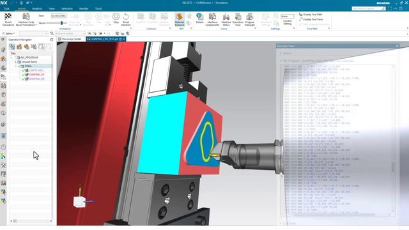Viewport: 409px width, 230px height.
Task: Click the command finder search box
Action: 369,8
